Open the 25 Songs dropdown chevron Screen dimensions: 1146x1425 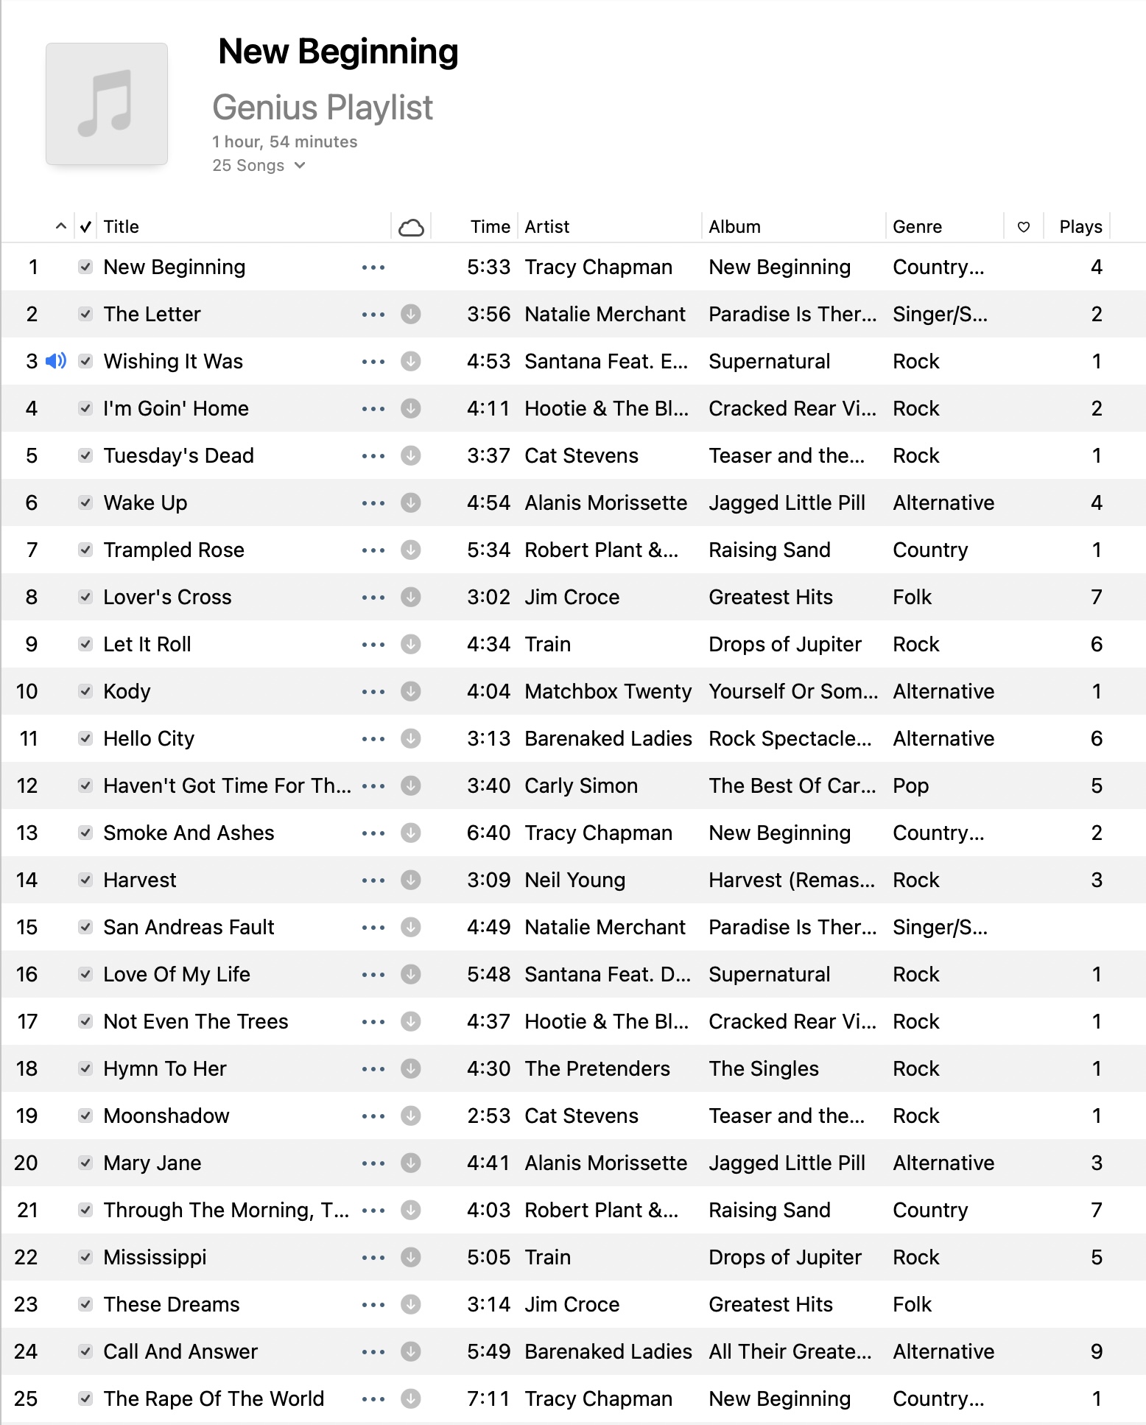(x=300, y=166)
